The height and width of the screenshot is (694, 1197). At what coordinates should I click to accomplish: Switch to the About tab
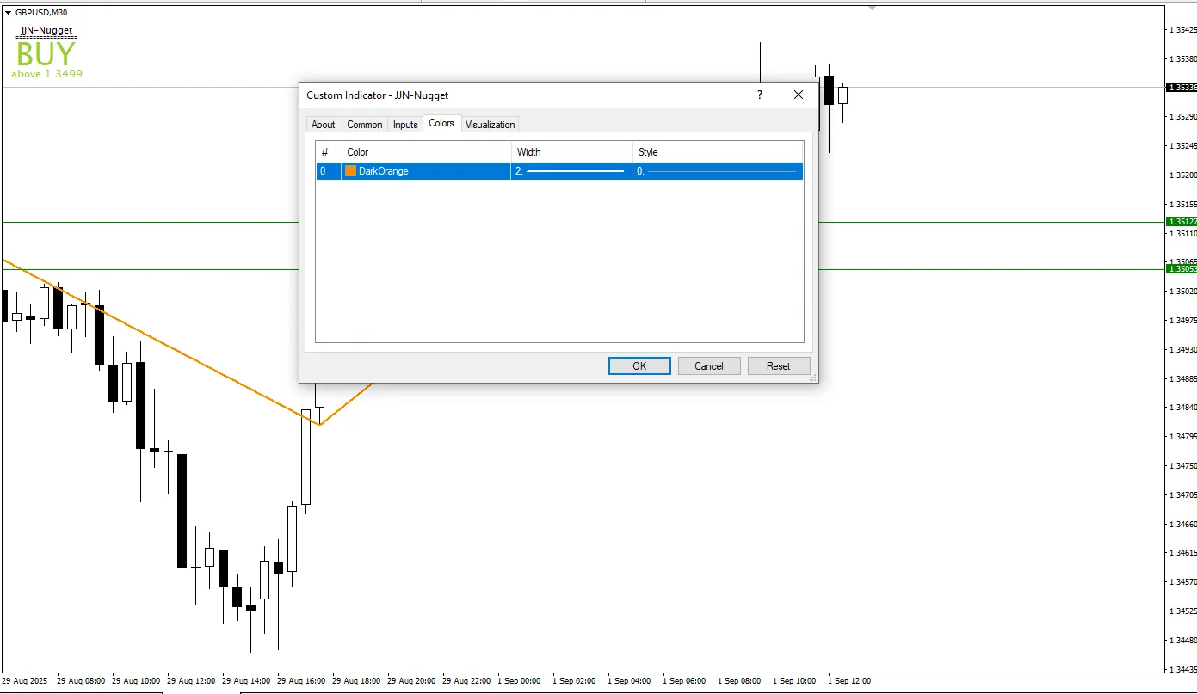[x=323, y=125]
